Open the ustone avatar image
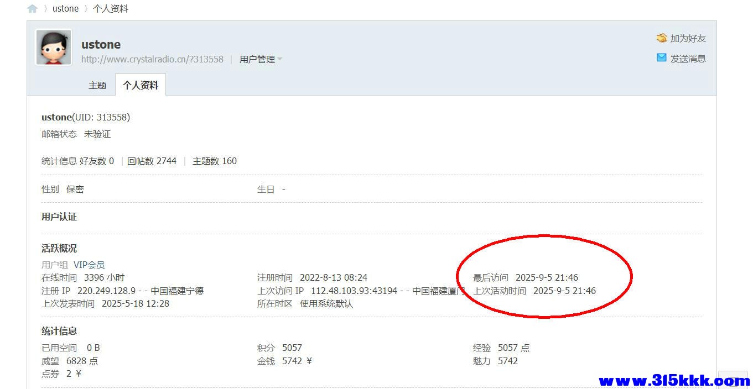 tap(54, 48)
